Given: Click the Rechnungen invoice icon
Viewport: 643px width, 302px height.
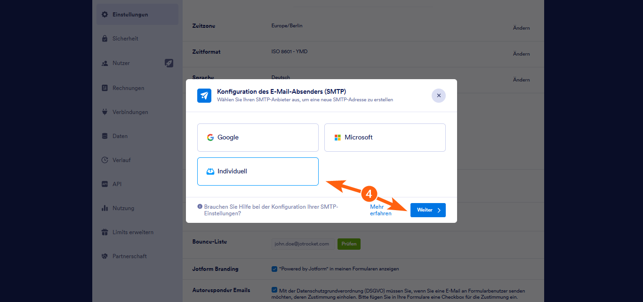Looking at the screenshot, I should 105,88.
